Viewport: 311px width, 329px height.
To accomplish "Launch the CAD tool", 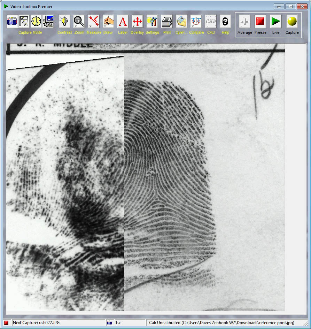I will coord(211,22).
